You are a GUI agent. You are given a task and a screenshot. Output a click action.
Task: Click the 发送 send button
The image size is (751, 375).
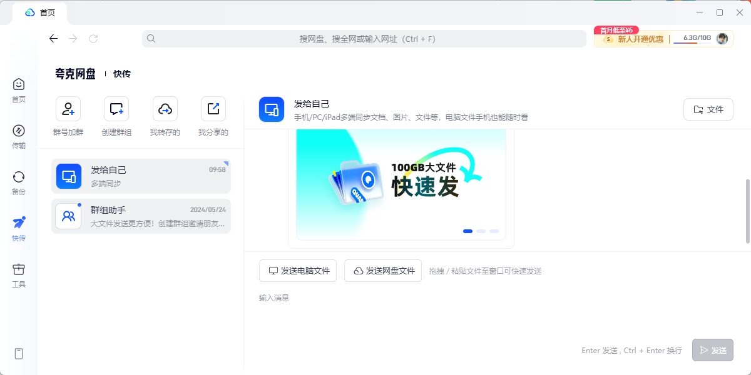pyautogui.click(x=713, y=350)
